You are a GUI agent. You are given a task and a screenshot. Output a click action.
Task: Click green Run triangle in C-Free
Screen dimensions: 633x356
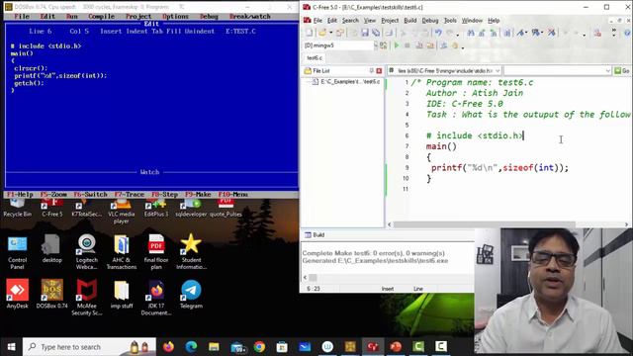[397, 45]
